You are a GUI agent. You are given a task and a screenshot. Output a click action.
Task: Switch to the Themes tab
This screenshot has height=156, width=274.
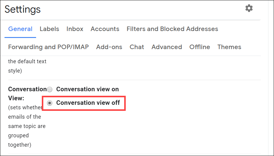pyautogui.click(x=229, y=47)
